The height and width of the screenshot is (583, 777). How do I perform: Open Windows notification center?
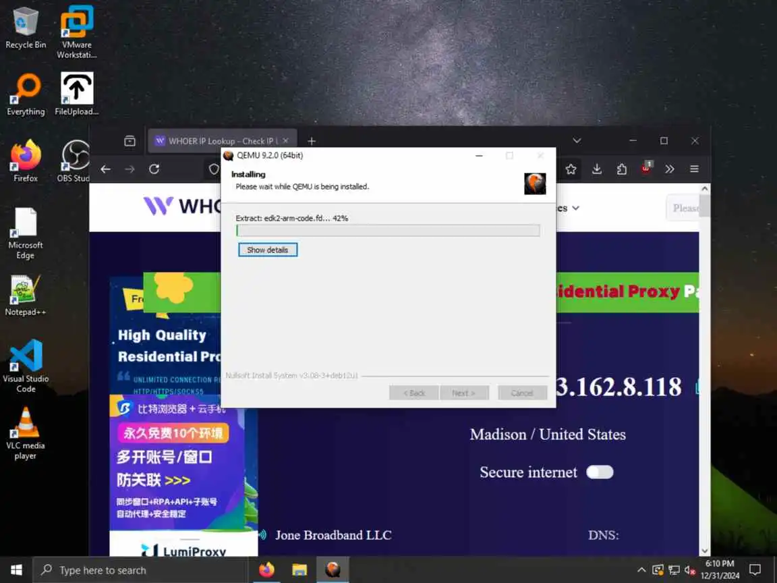pos(755,570)
